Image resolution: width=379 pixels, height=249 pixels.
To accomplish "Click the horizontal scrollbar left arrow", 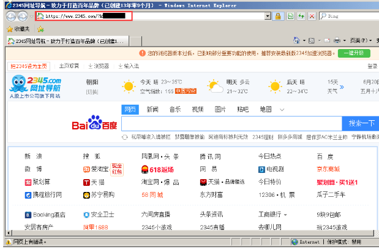I will click(x=9, y=233).
